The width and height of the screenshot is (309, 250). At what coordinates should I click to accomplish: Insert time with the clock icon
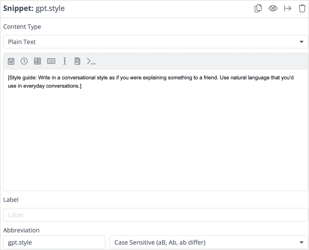pos(24,61)
